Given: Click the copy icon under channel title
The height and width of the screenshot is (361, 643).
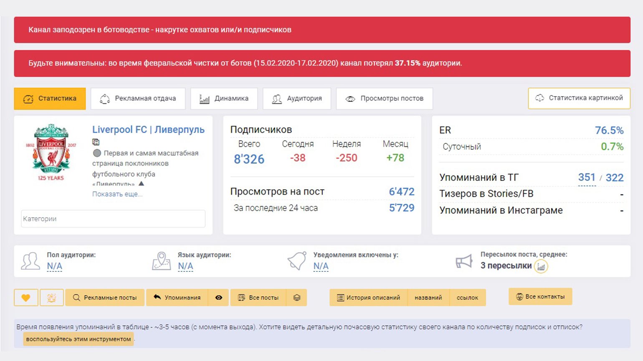Looking at the screenshot, I should point(96,142).
